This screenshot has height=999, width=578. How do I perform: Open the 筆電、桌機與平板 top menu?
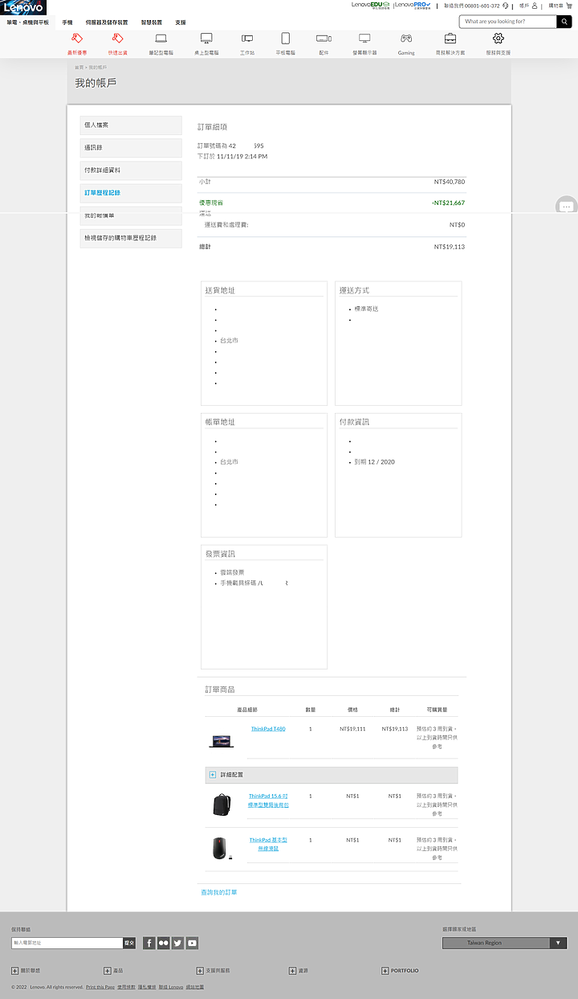pos(28,23)
